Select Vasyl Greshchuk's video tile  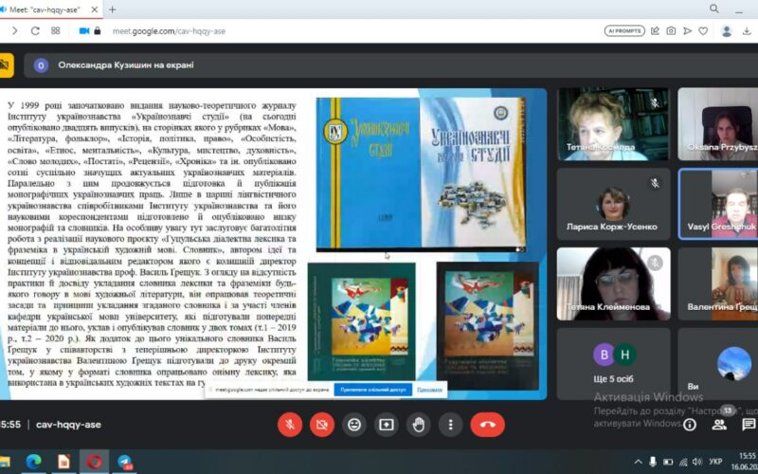(717, 204)
